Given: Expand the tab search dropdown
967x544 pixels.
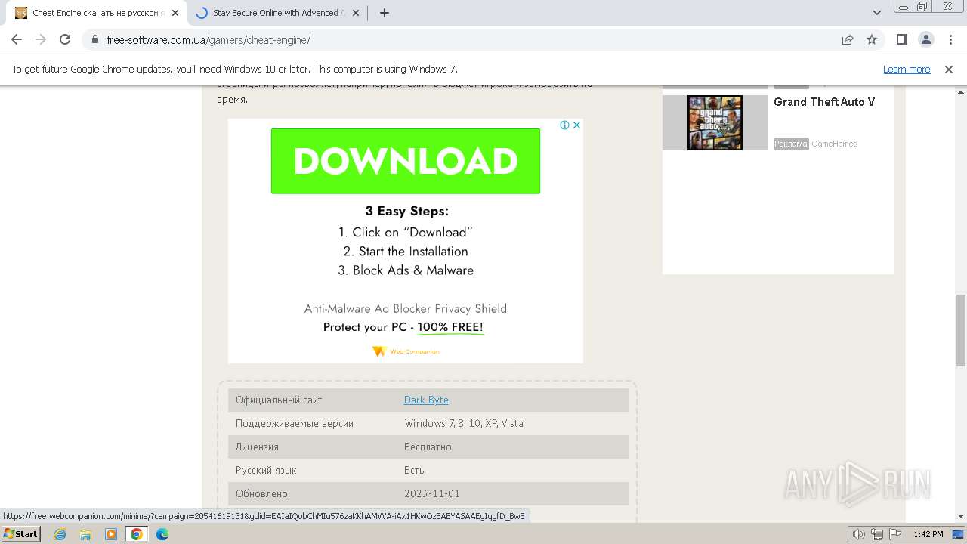Looking at the screenshot, I should pyautogui.click(x=877, y=13).
